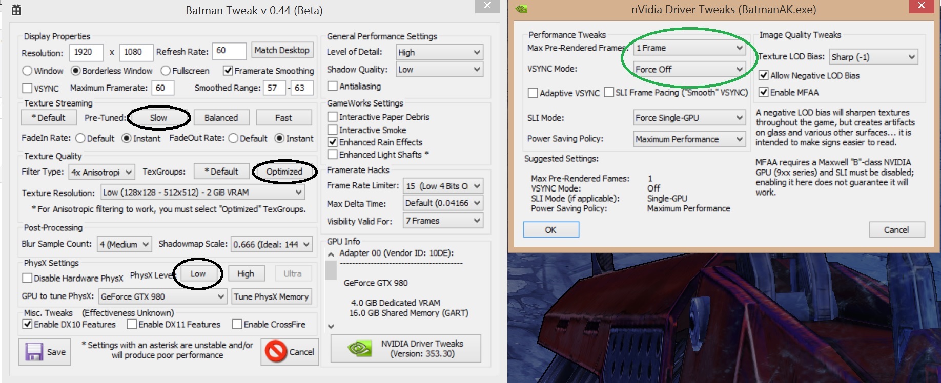Toggle Allow Negative LOD Bias
The width and height of the screenshot is (941, 383).
(x=764, y=75)
